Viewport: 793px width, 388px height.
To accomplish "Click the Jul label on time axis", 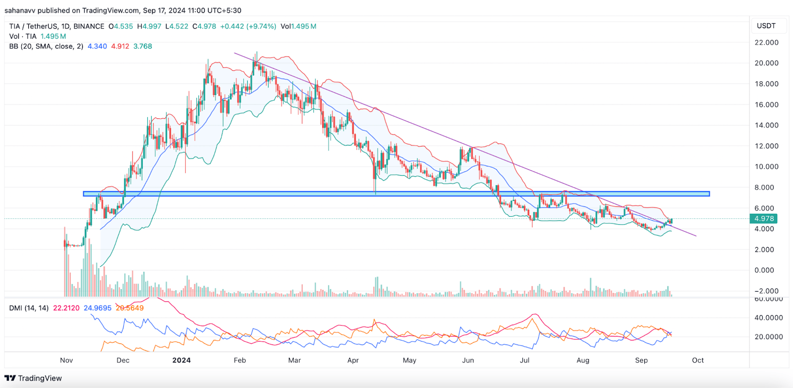I will pos(524,360).
